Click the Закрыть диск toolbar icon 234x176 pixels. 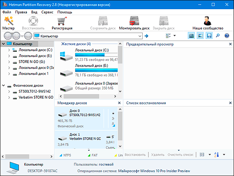[x=163, y=21]
